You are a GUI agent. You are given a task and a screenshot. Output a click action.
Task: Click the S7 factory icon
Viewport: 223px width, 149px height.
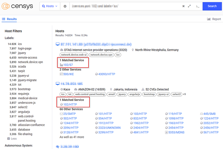(61, 65)
